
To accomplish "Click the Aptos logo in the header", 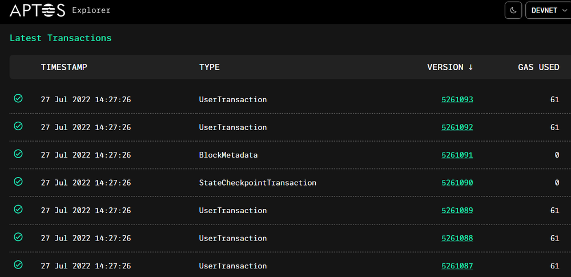I will click(38, 10).
